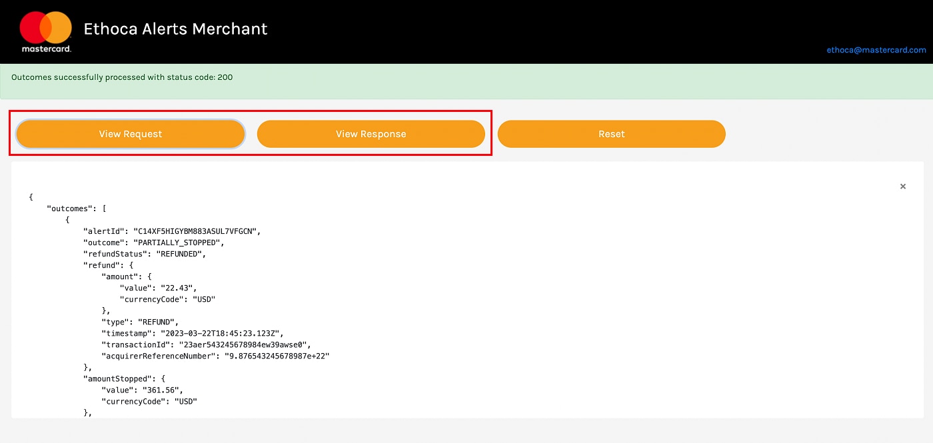Viewport: 933px width, 443px height.
Task: Click the alertId value C14XF5HIGYBM883ASUL7VFGCN
Action: [196, 231]
